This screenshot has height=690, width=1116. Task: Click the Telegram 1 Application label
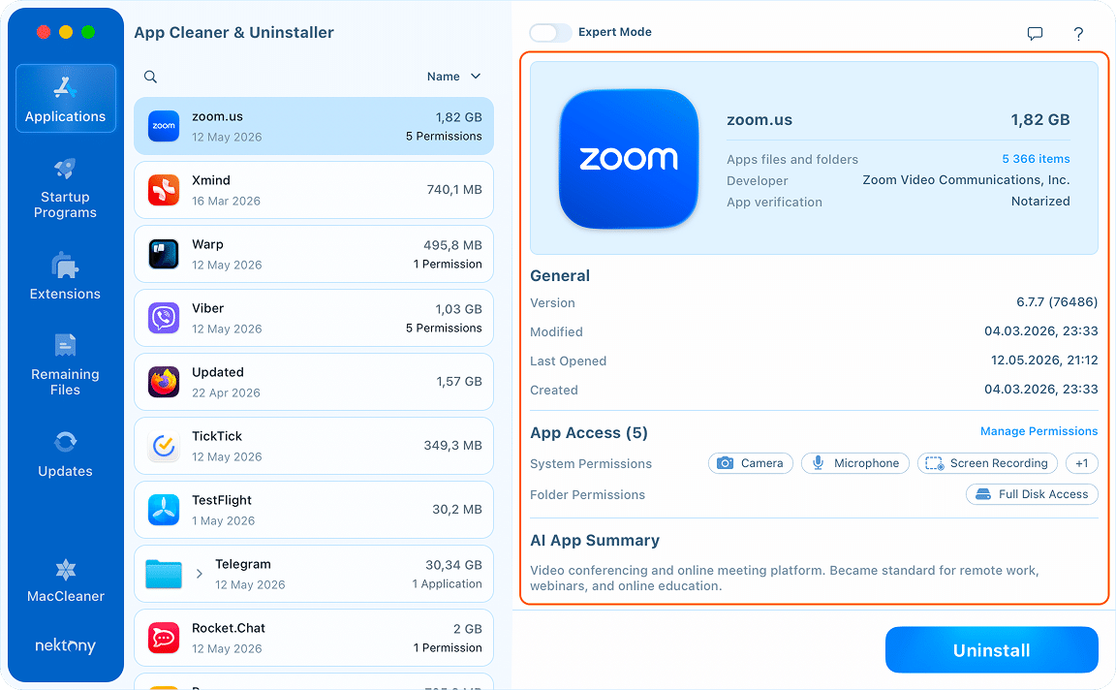[447, 584]
